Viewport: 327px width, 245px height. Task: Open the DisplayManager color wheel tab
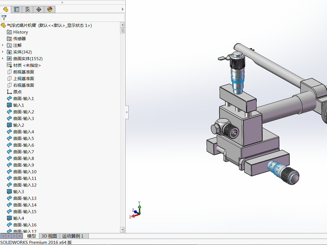pyautogui.click(x=50, y=9)
